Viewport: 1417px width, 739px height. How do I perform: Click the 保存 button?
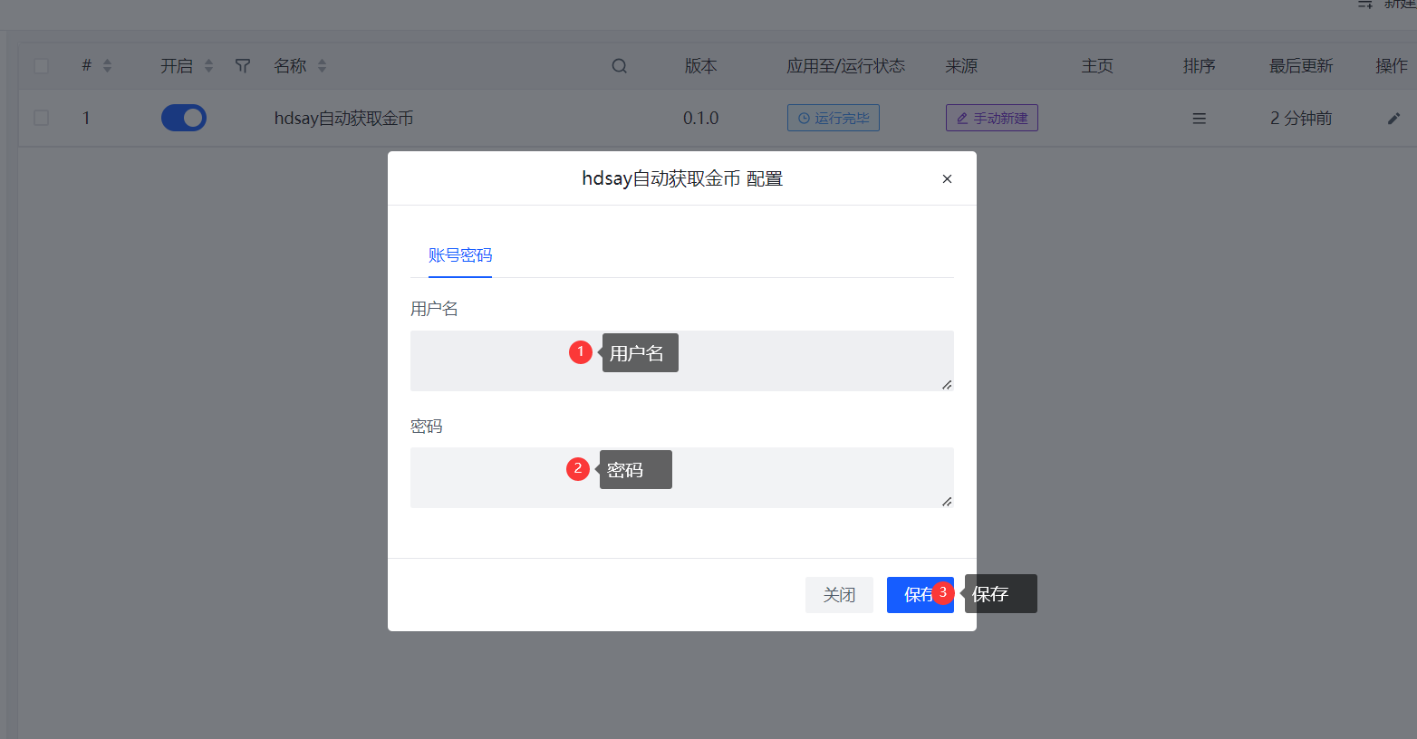(917, 595)
